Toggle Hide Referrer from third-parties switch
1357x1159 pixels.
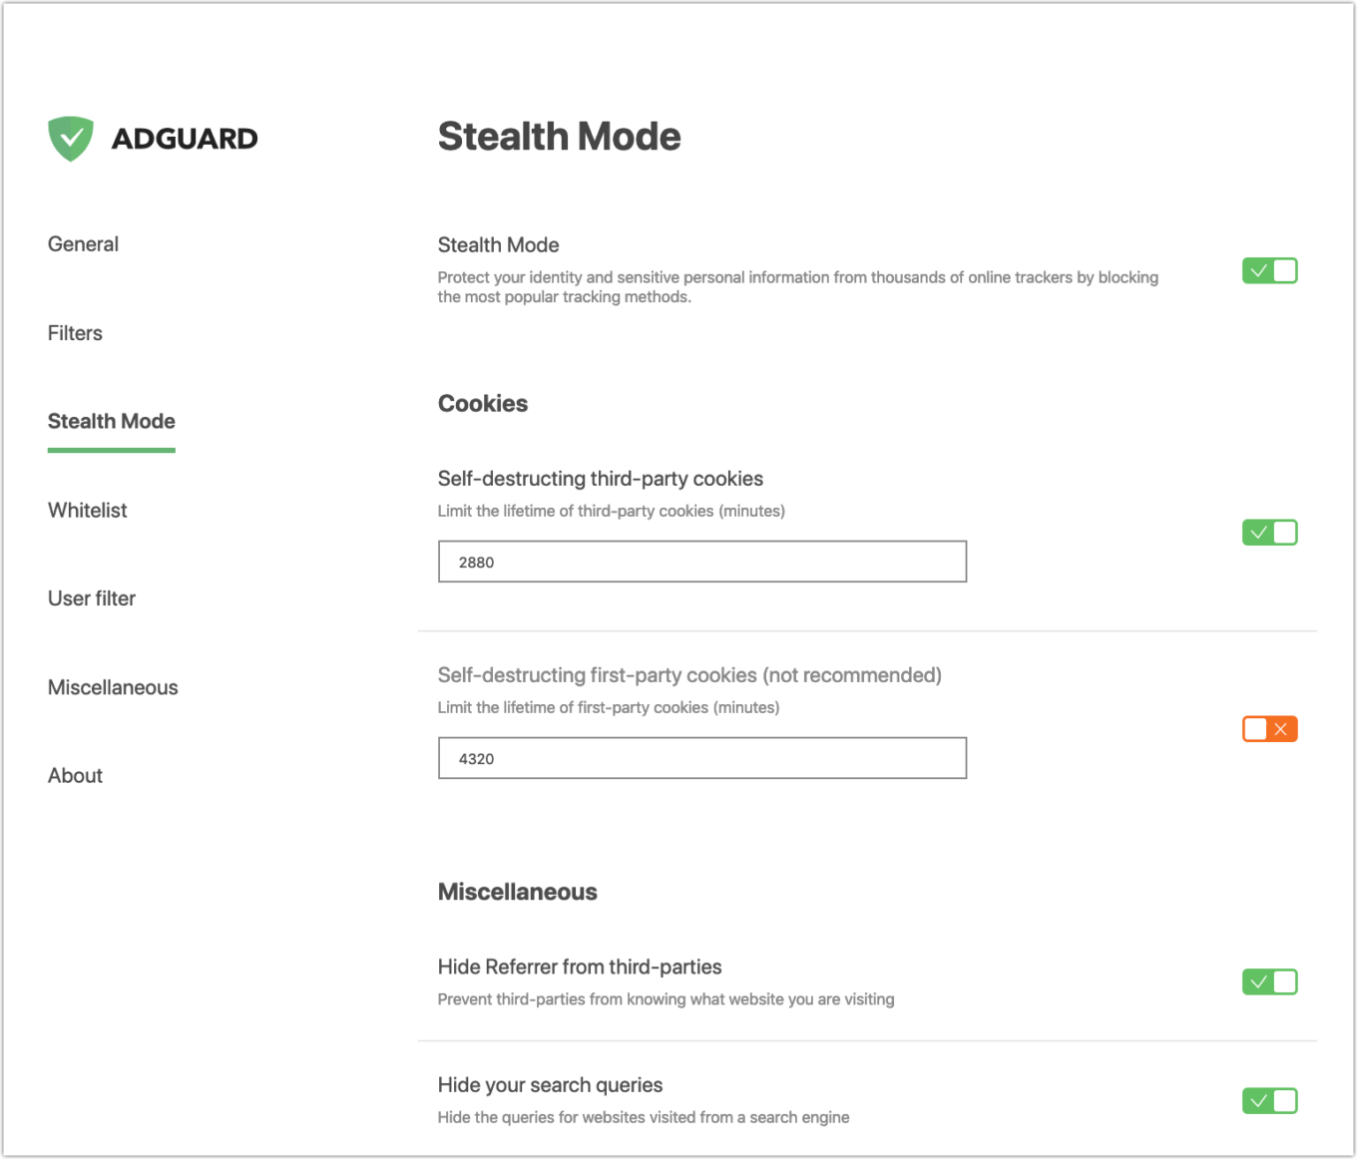click(1269, 982)
